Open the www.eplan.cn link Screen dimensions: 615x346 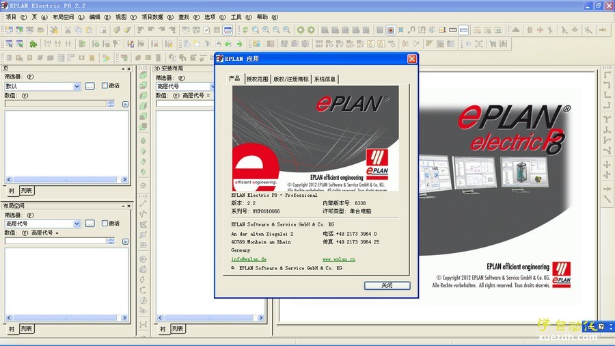[339, 259]
